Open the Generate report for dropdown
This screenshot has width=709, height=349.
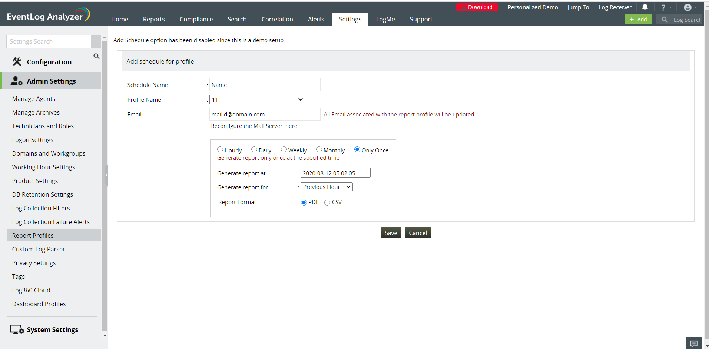tap(327, 187)
